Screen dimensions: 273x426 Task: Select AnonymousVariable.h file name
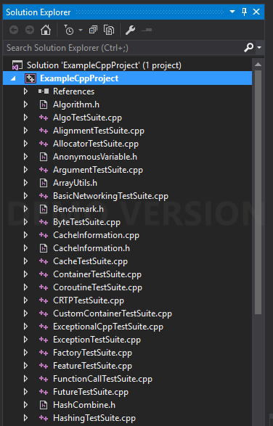(95, 157)
